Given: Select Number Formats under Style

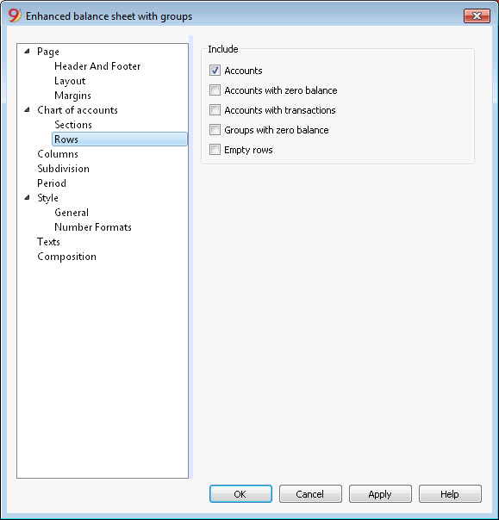Looking at the screenshot, I should (93, 226).
